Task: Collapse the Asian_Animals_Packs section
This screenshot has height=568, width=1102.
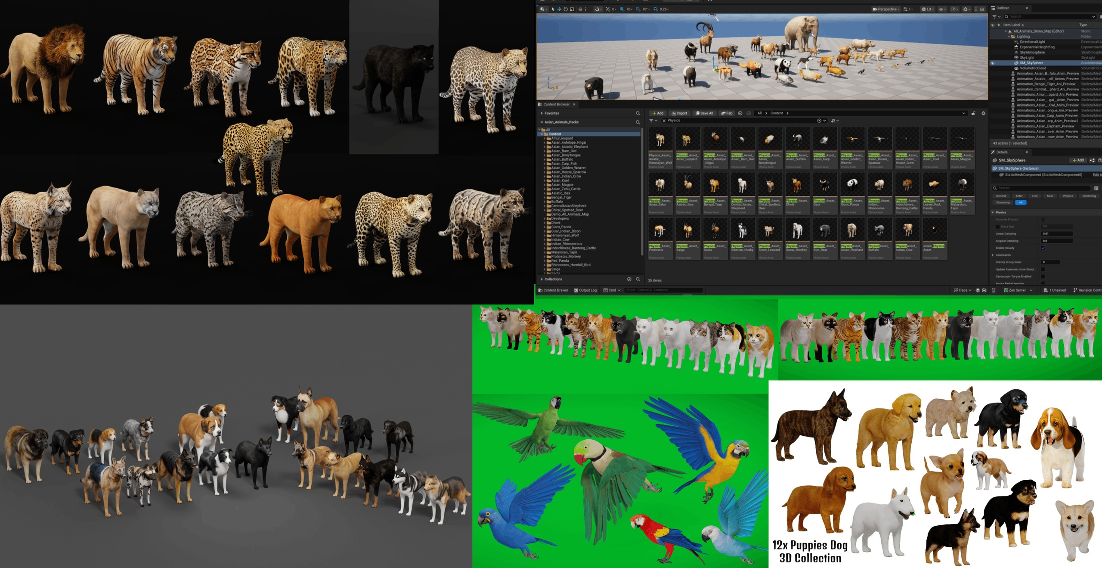Action: [542, 122]
